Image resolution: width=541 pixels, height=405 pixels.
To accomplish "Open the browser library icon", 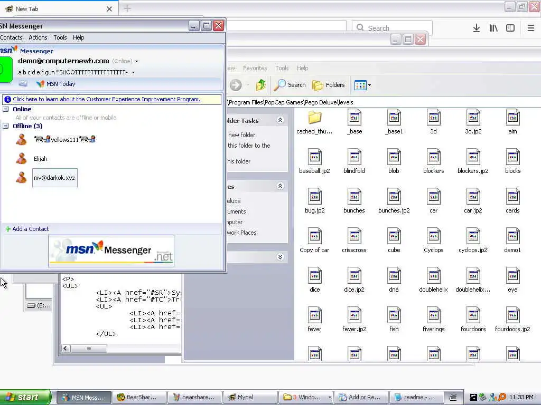I will pyautogui.click(x=493, y=28).
